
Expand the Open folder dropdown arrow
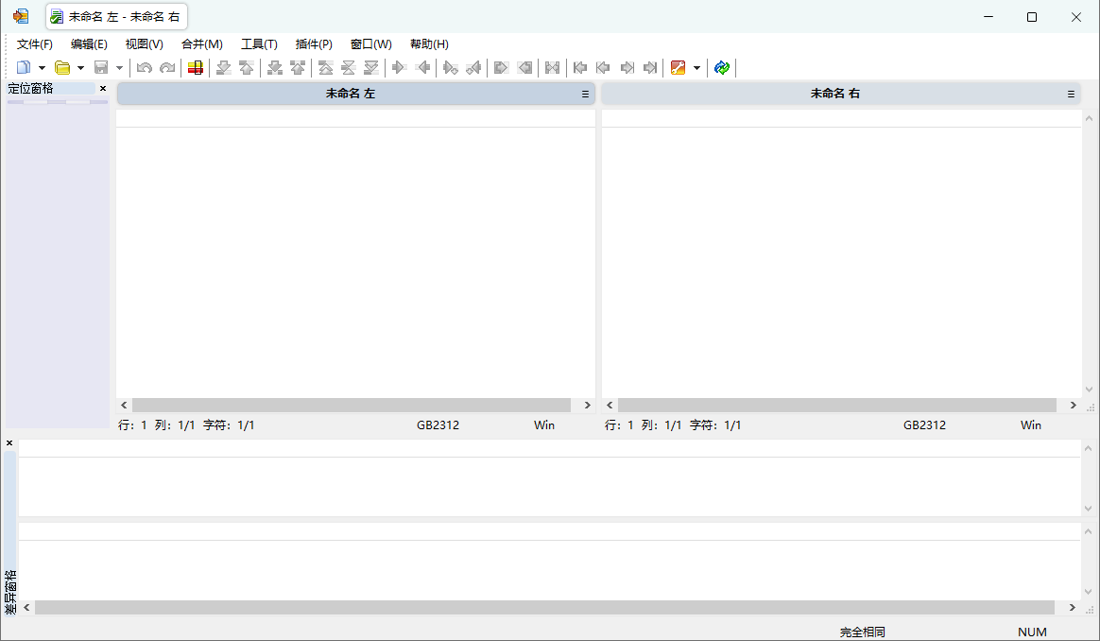(x=80, y=68)
